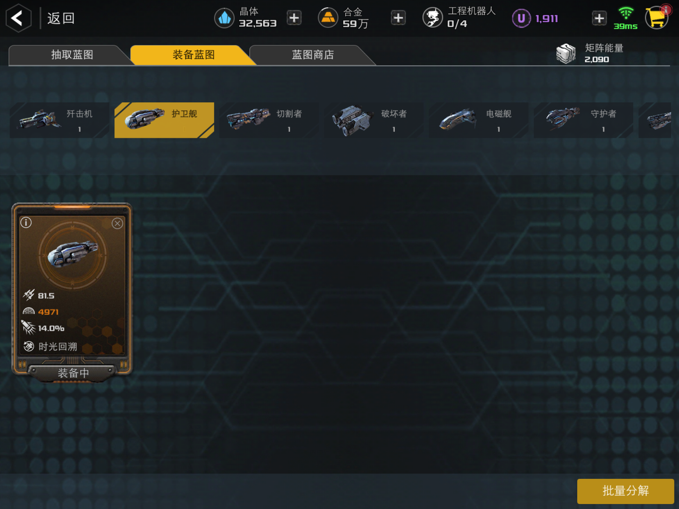The height and width of the screenshot is (509, 679).
Task: Click the 装备中 equipped status button
Action: point(73,373)
